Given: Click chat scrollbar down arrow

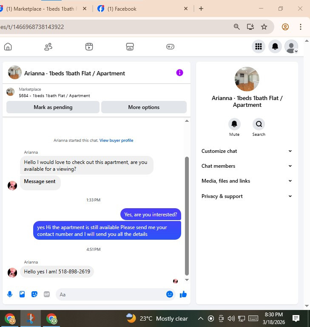Looking at the screenshot, I should coord(187,280).
